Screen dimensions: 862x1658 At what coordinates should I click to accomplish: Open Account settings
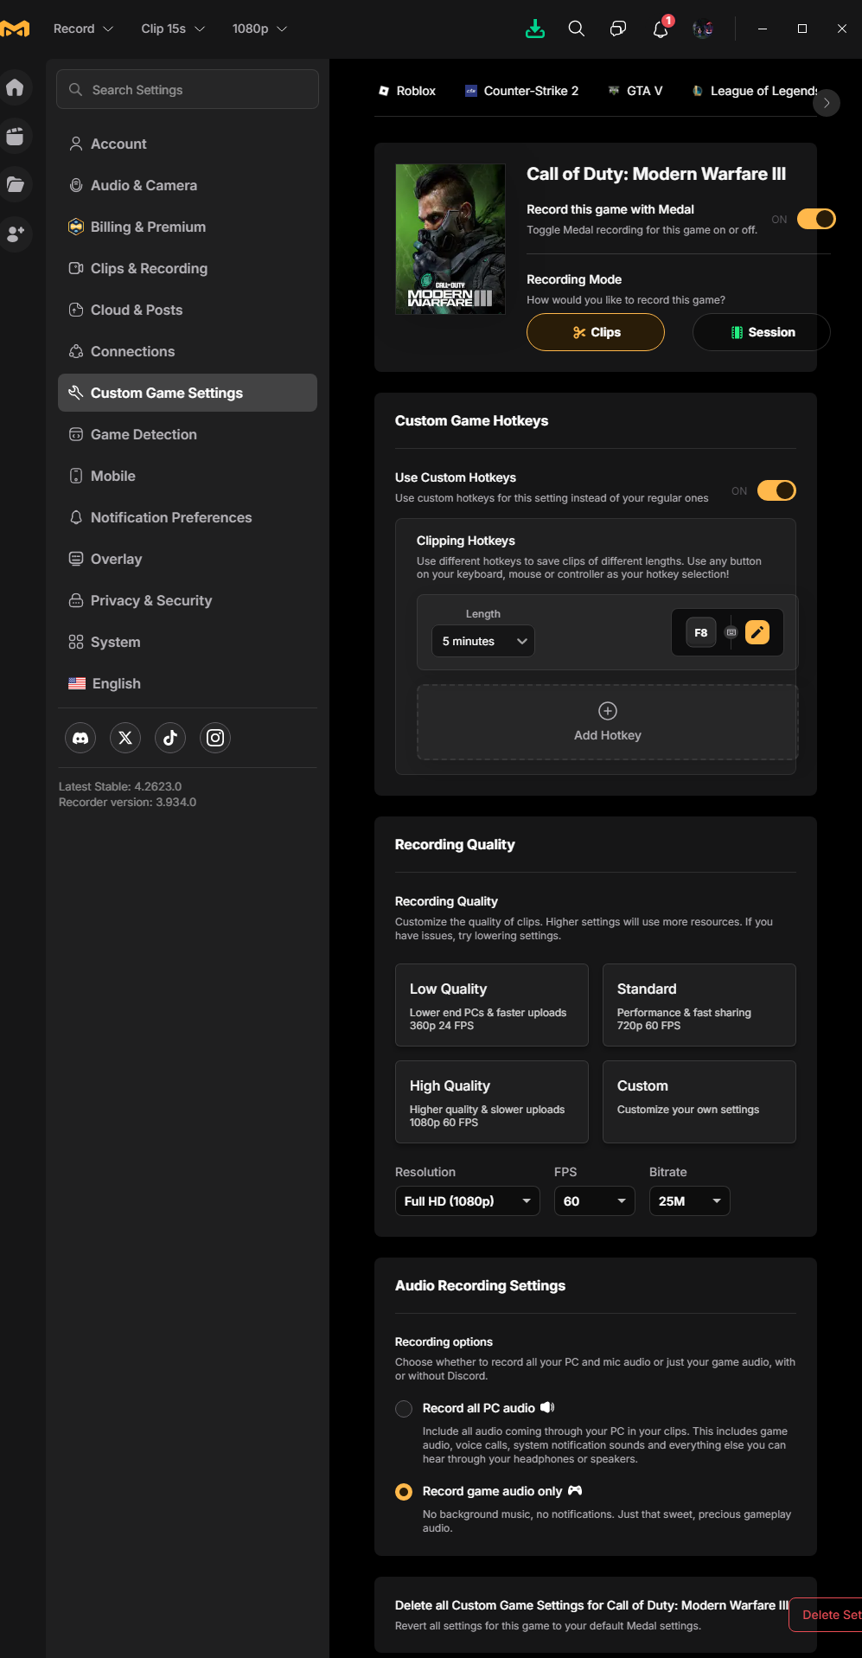(x=188, y=144)
